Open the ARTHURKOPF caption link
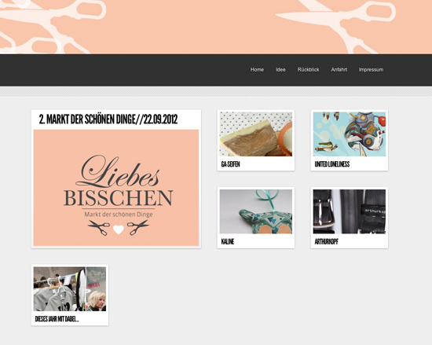The height and width of the screenshot is (345, 432). click(326, 242)
